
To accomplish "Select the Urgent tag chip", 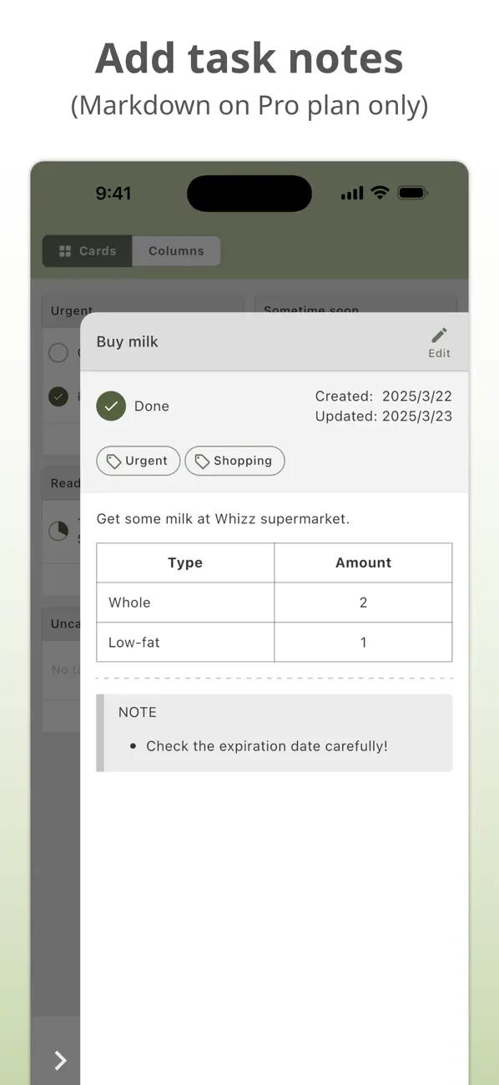I will click(x=138, y=461).
